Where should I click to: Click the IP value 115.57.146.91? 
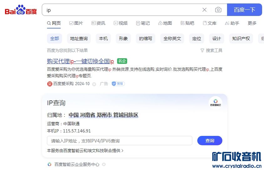point(77,131)
